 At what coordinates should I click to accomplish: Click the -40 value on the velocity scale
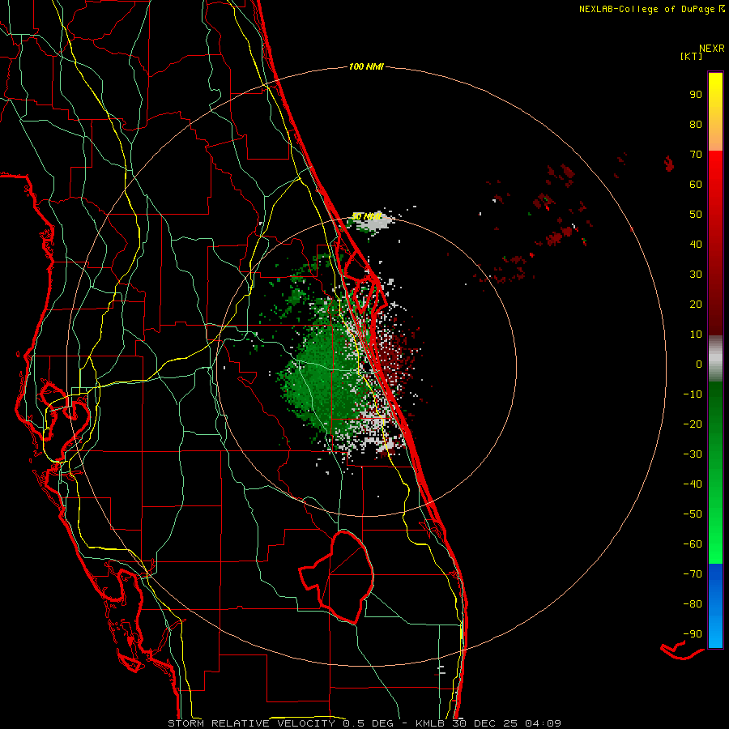(x=693, y=484)
